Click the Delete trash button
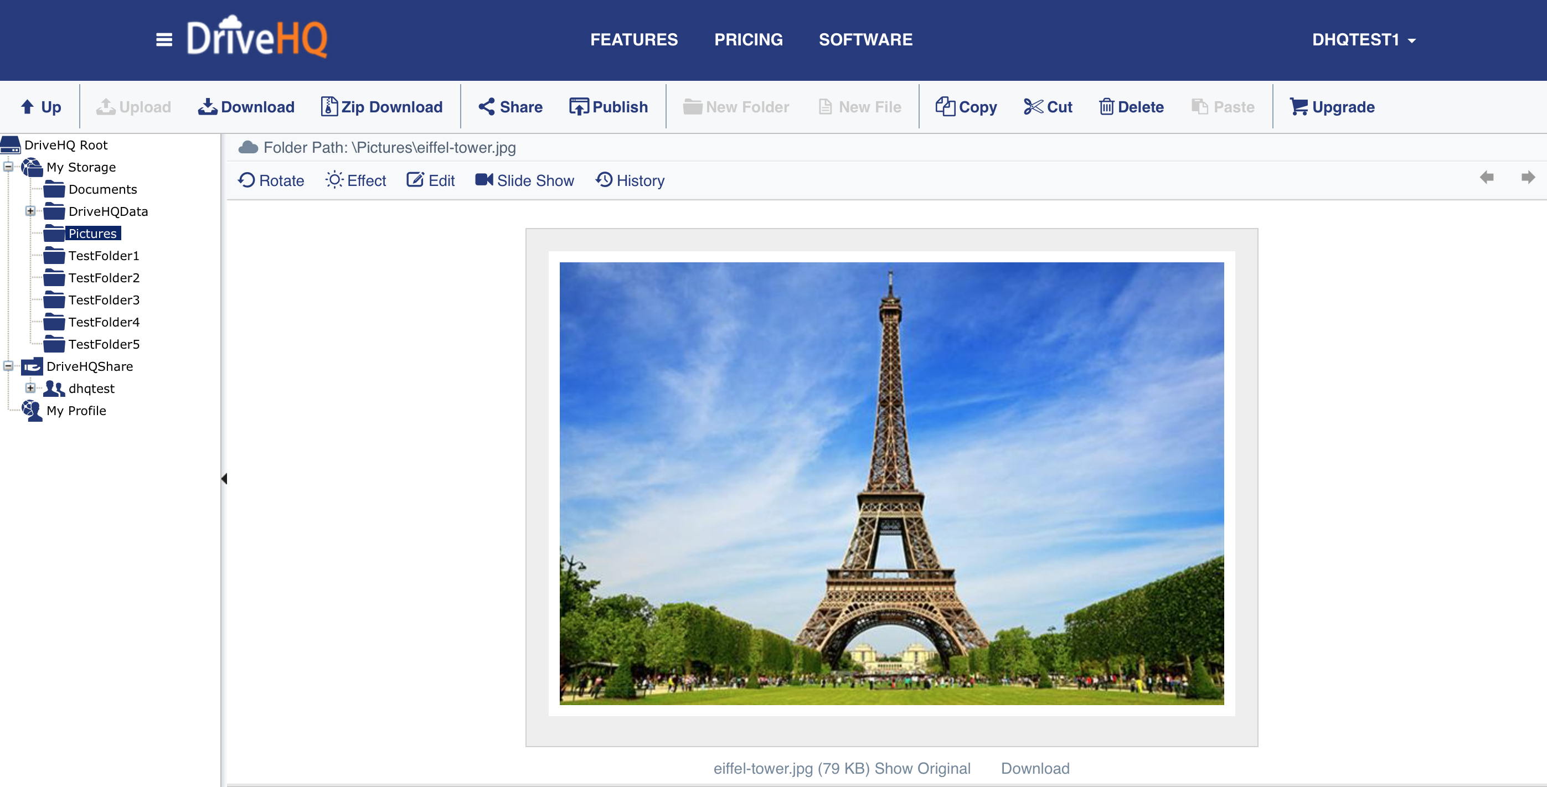 click(1131, 106)
